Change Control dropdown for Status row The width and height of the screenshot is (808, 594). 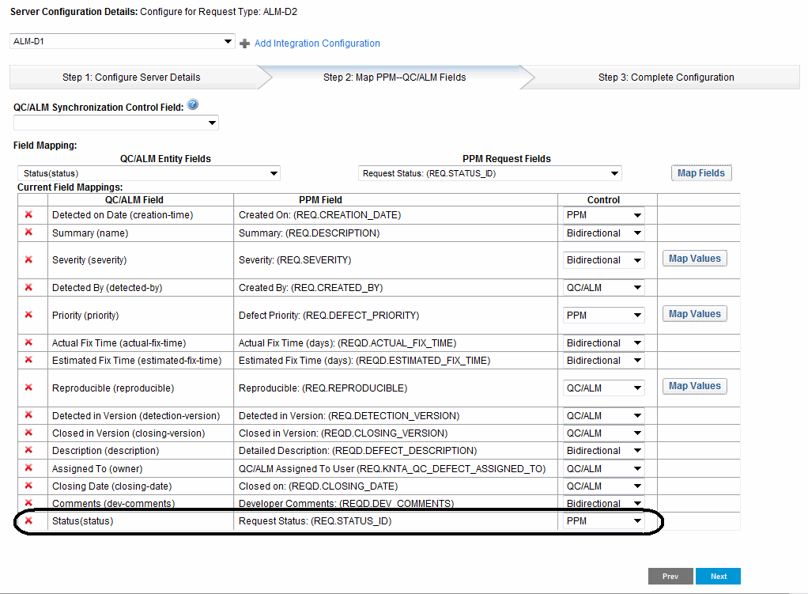click(x=603, y=521)
